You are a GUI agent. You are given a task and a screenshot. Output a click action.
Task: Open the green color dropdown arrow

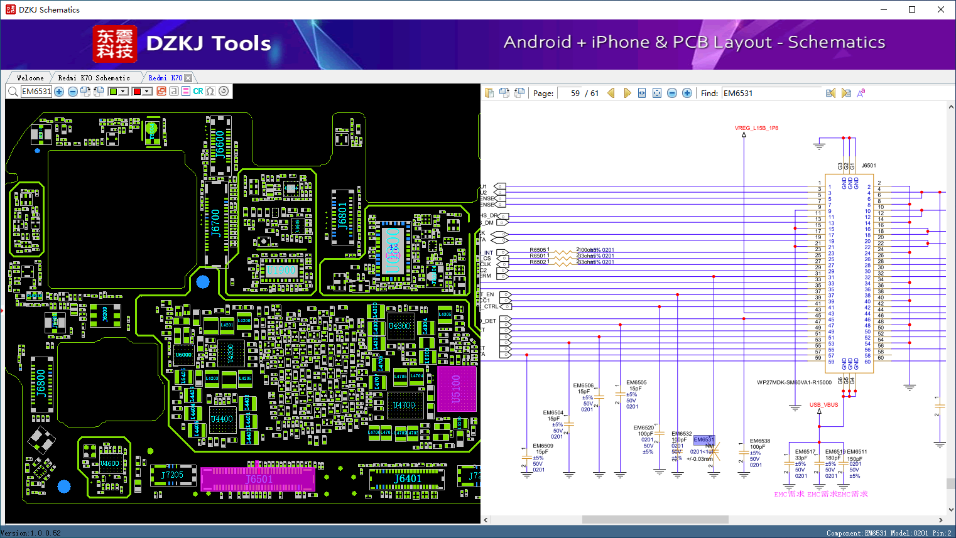(123, 92)
